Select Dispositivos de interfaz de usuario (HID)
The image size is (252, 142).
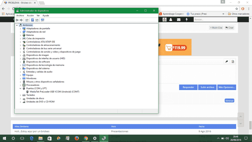click(x=46, y=58)
